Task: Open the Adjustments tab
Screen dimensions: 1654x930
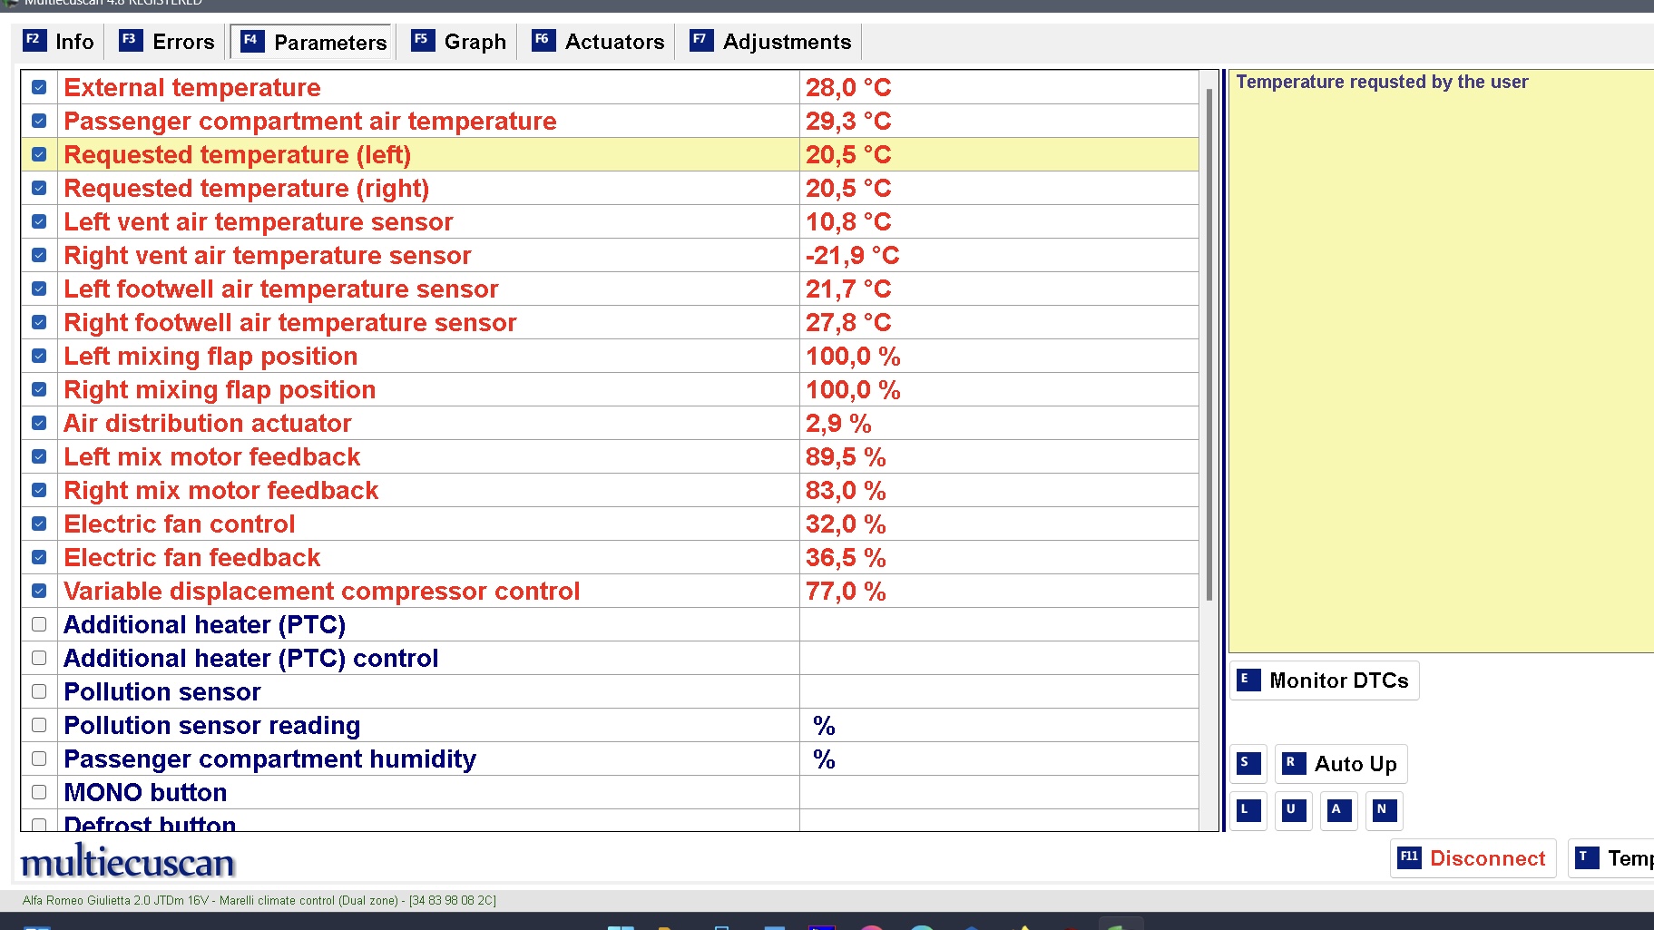Action: 771,42
